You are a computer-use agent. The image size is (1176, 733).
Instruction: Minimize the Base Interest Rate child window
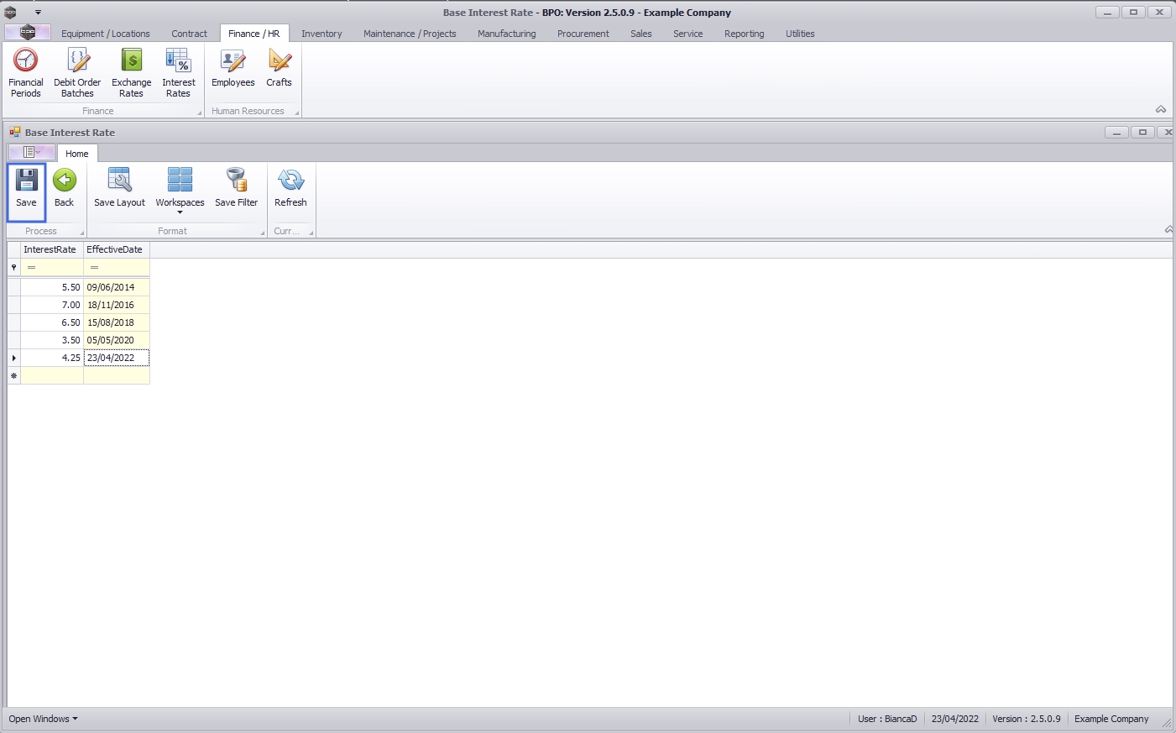pyautogui.click(x=1116, y=132)
